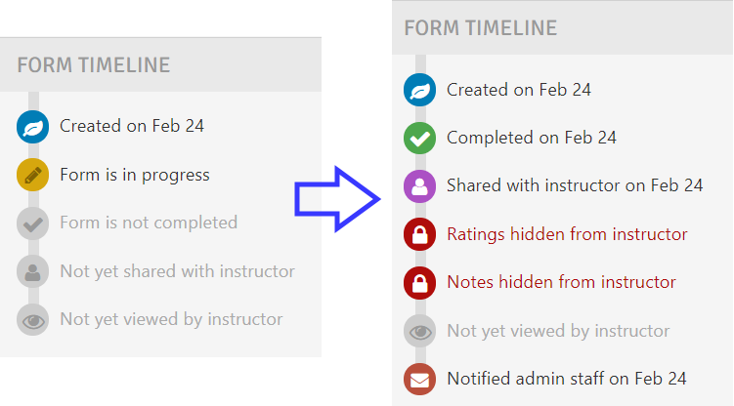Click the blue leaf icon in left timeline
734x406 pixels.
pyautogui.click(x=33, y=127)
